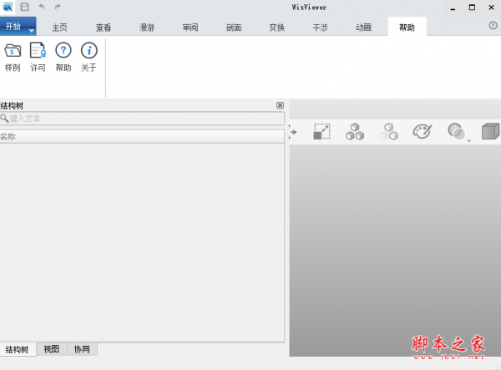
Task: Close the 结构树 panel
Action: click(x=280, y=105)
